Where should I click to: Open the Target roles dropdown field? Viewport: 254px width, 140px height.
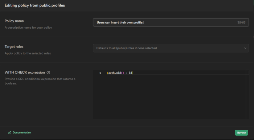(x=171, y=48)
